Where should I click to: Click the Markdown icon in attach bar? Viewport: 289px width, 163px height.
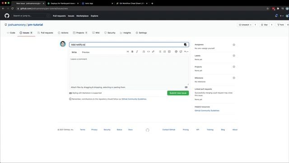click(186, 87)
